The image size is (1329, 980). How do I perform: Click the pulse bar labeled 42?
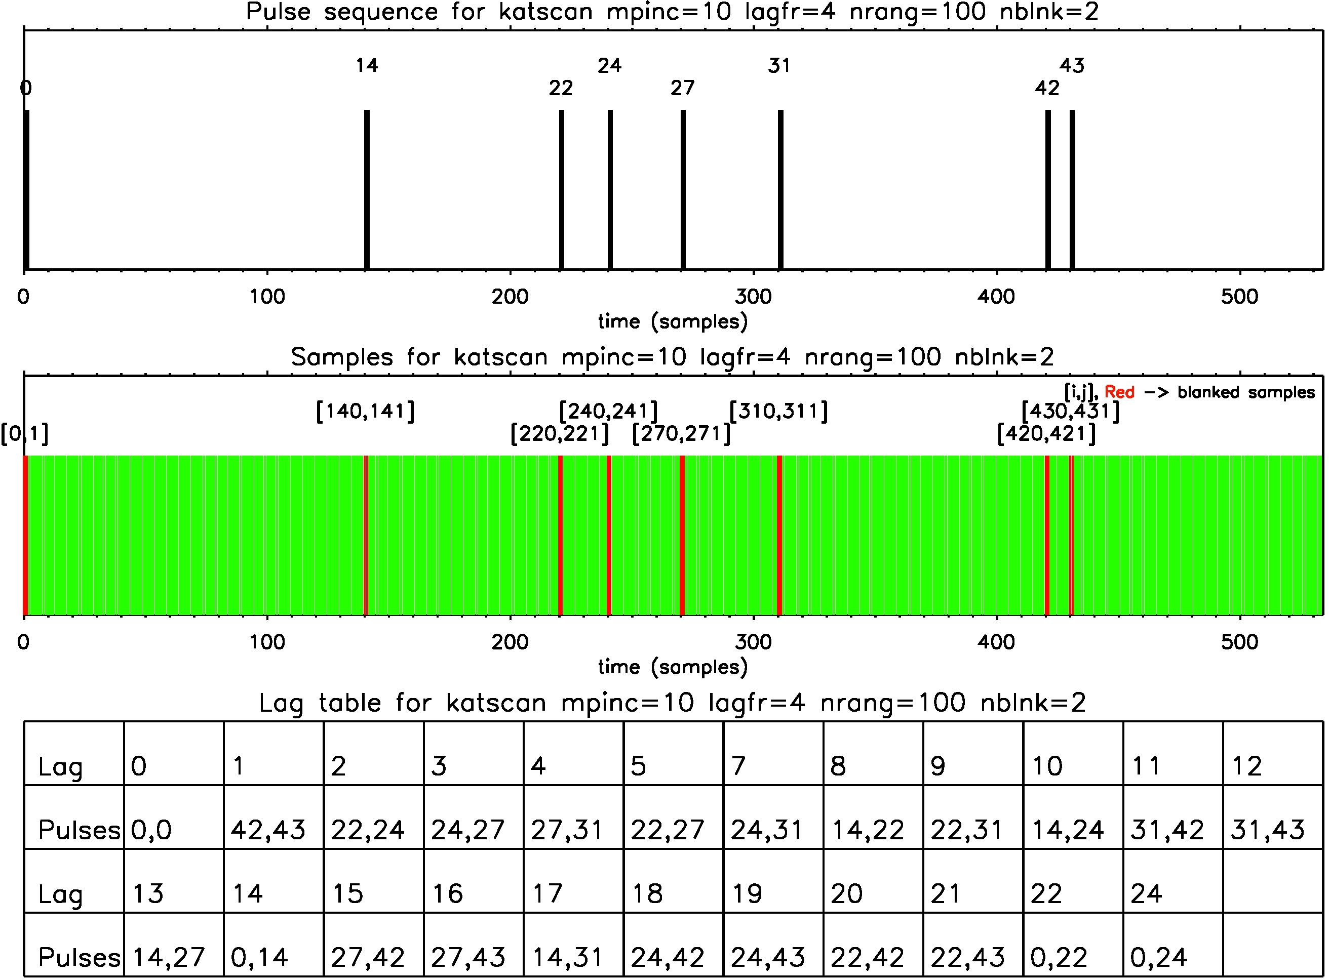pyautogui.click(x=1047, y=190)
